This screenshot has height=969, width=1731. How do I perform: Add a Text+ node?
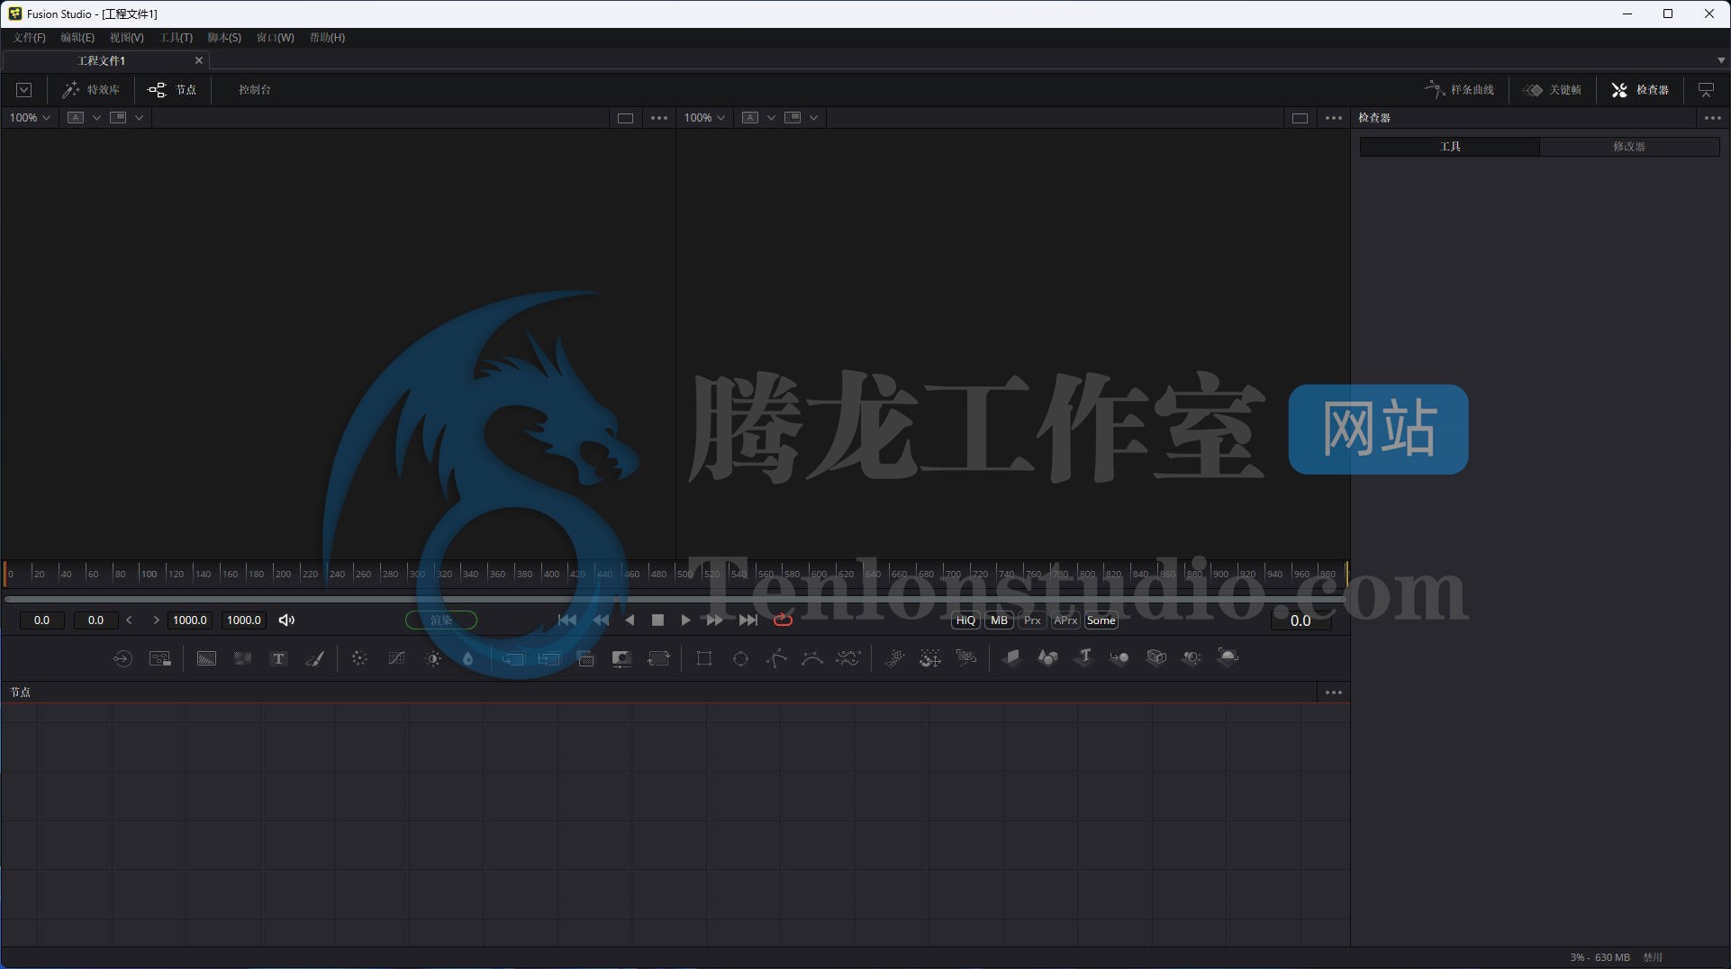[279, 658]
